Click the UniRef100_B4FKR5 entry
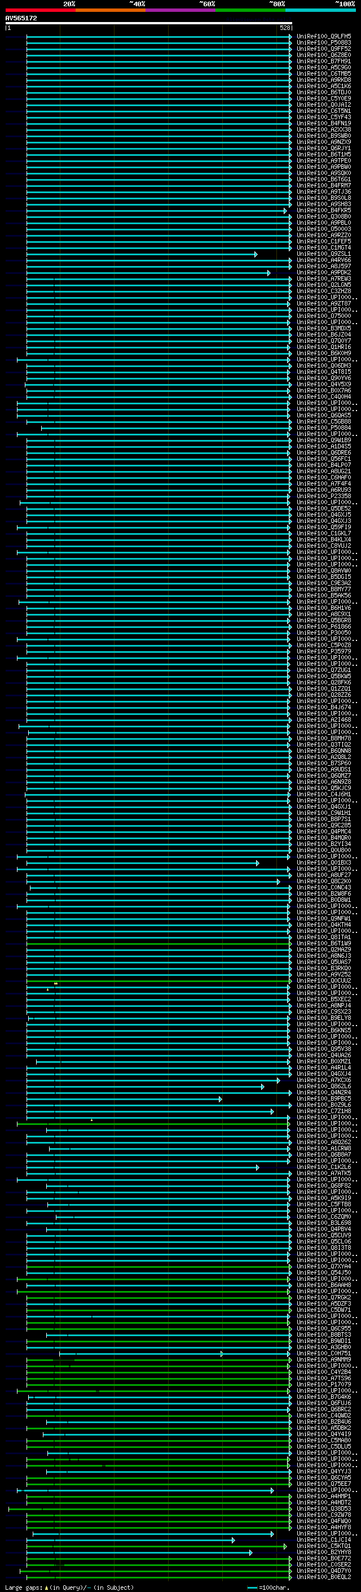This screenshot has height=1592, width=361. click(x=324, y=210)
